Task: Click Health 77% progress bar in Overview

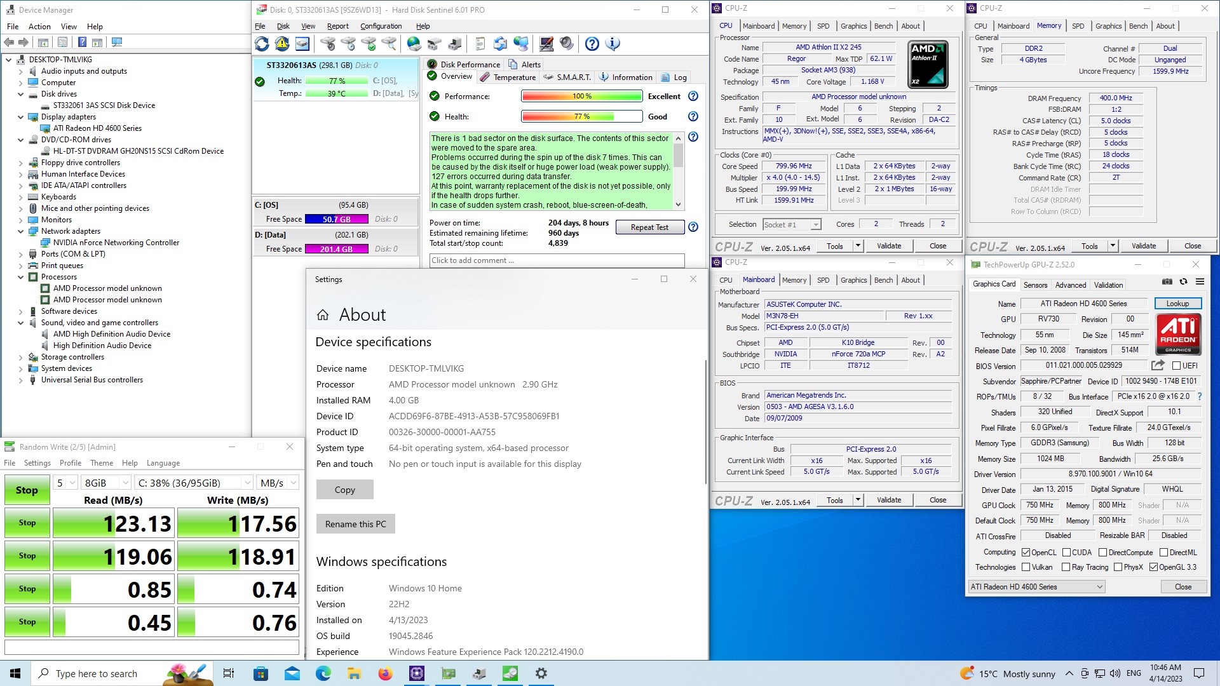Action: point(581,117)
